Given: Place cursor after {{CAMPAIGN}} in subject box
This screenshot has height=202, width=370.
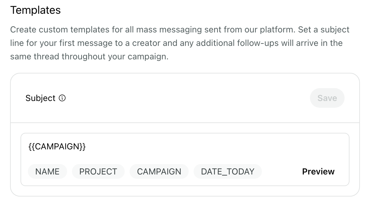Looking at the screenshot, I should click(x=87, y=147).
